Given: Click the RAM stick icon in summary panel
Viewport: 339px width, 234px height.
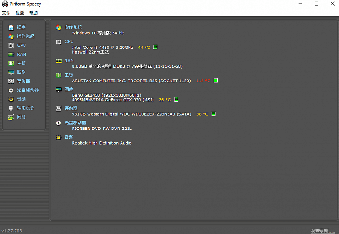Looking at the screenshot, I should [58, 61].
